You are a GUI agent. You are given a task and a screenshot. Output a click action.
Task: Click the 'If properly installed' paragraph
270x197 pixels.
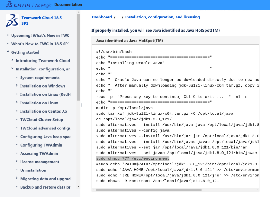click(156, 31)
